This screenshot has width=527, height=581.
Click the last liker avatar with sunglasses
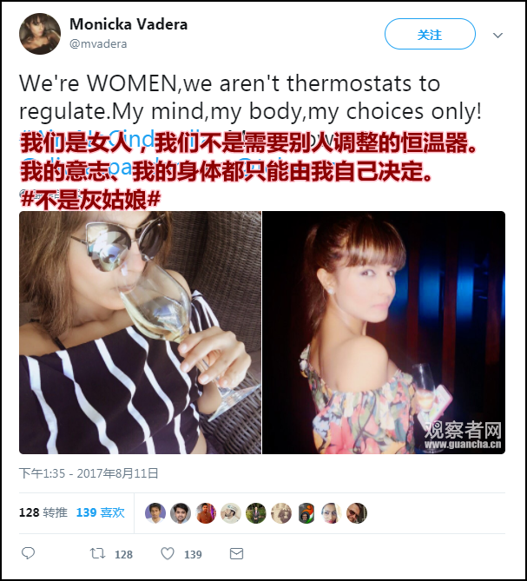(x=357, y=513)
